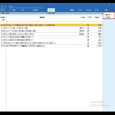Open the Import menu
Viewport: 115px width, 115px height.
tap(72, 10)
